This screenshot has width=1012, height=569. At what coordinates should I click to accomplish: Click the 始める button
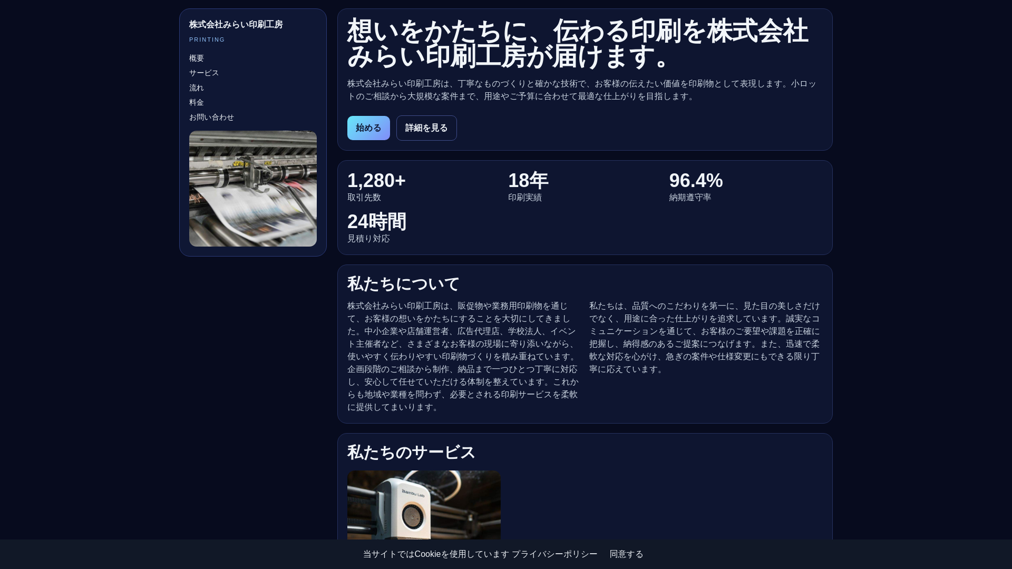click(368, 128)
